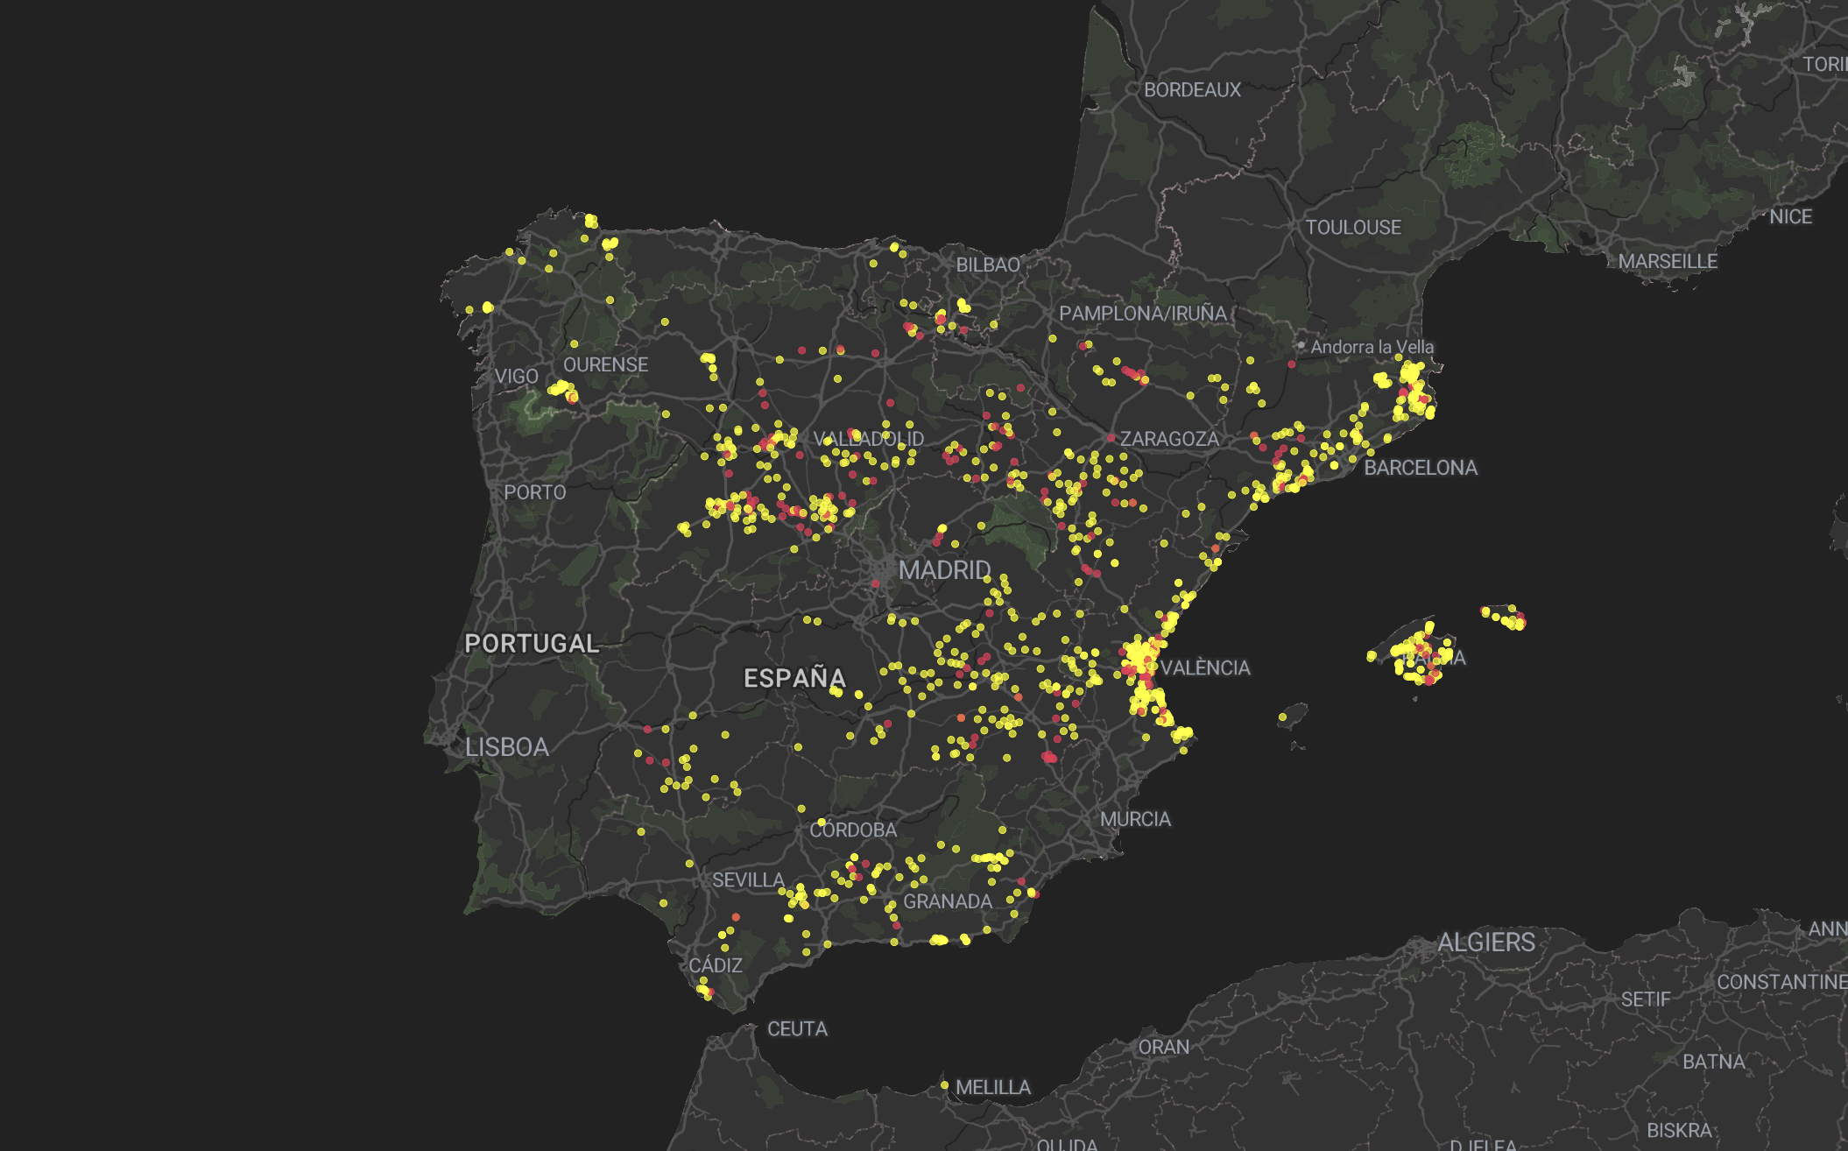Click the TOULOUSE label
This screenshot has height=1151, width=1848.
pos(1352,228)
